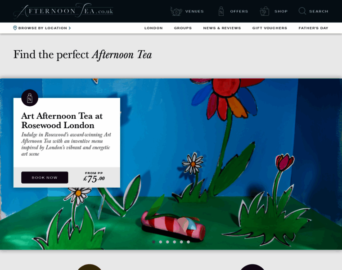342x270 pixels.
Task: Click the magnifying glass Search icon
Action: pos(302,11)
